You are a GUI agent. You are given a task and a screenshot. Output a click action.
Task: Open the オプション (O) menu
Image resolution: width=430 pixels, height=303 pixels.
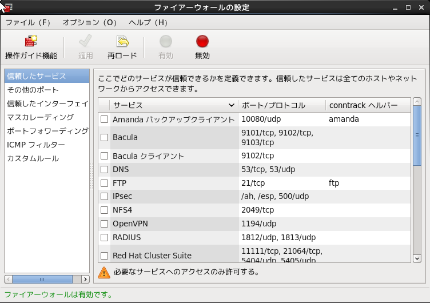point(90,22)
